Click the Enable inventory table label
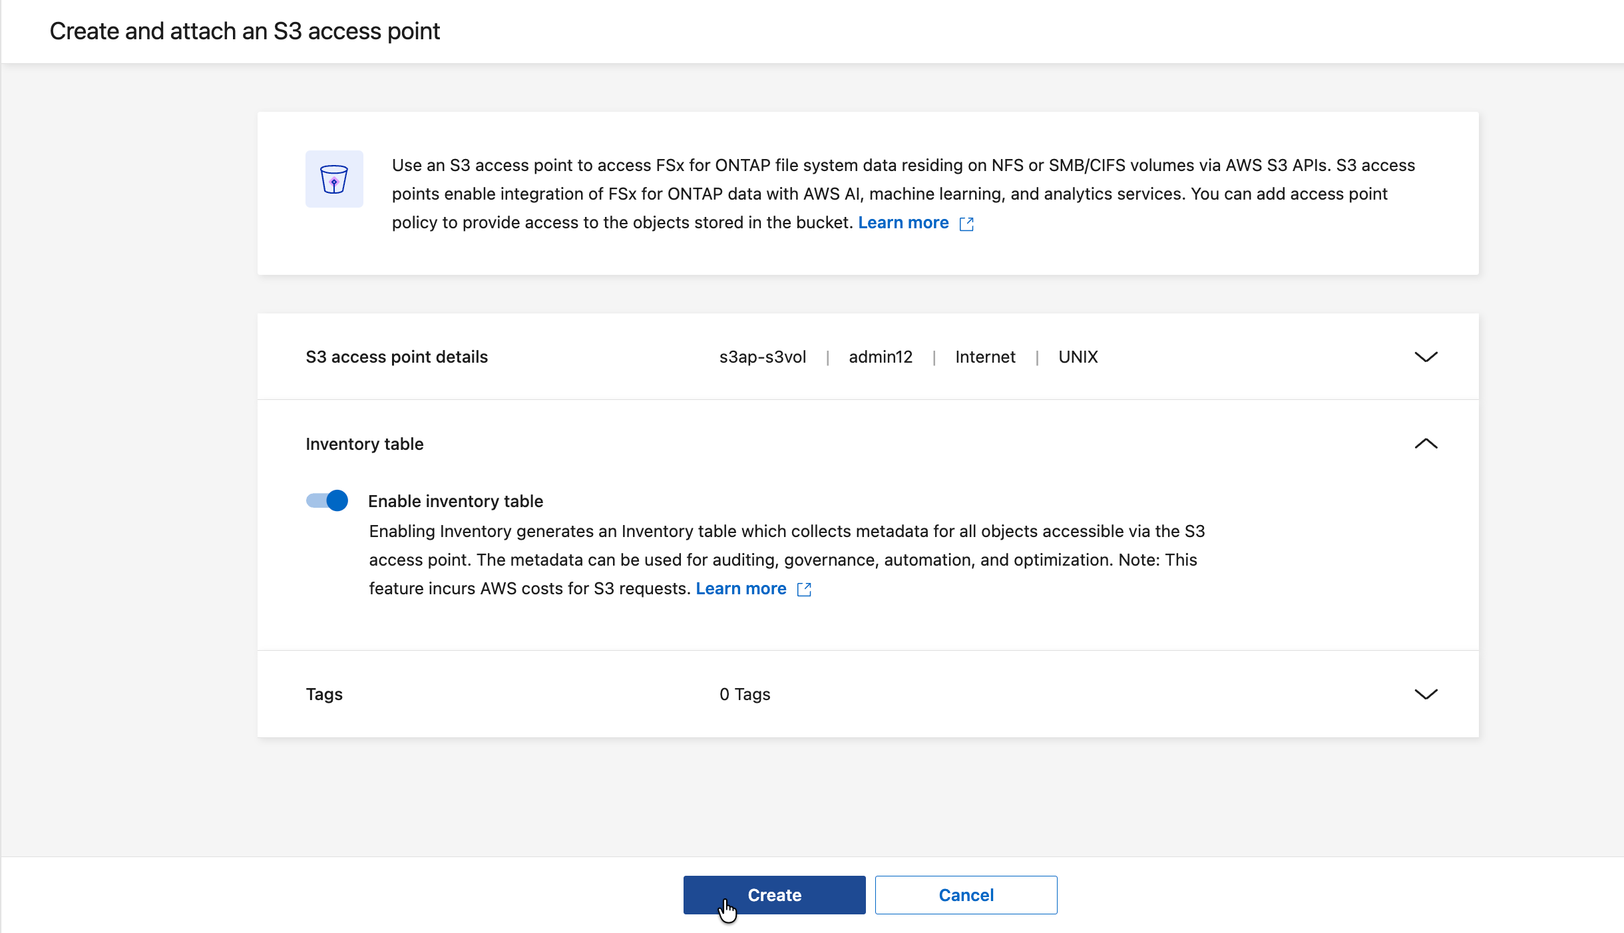Viewport: 1624px width, 933px height. click(x=455, y=501)
